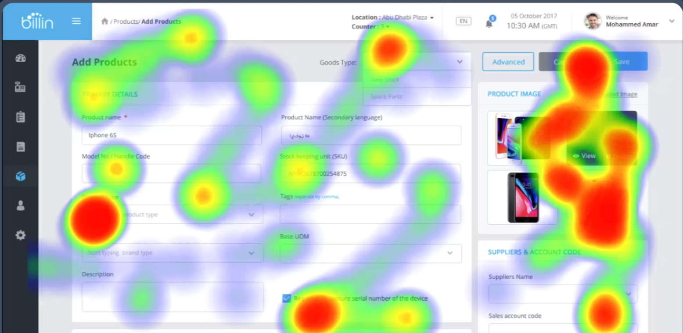
Task: Click the Advanced button
Action: (508, 62)
